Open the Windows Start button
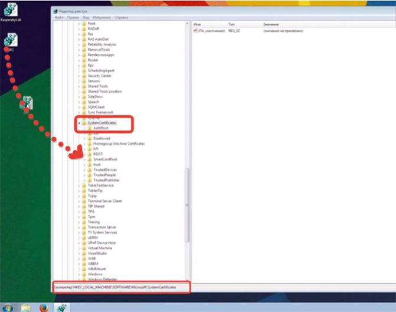396x312 pixels. click(8, 308)
